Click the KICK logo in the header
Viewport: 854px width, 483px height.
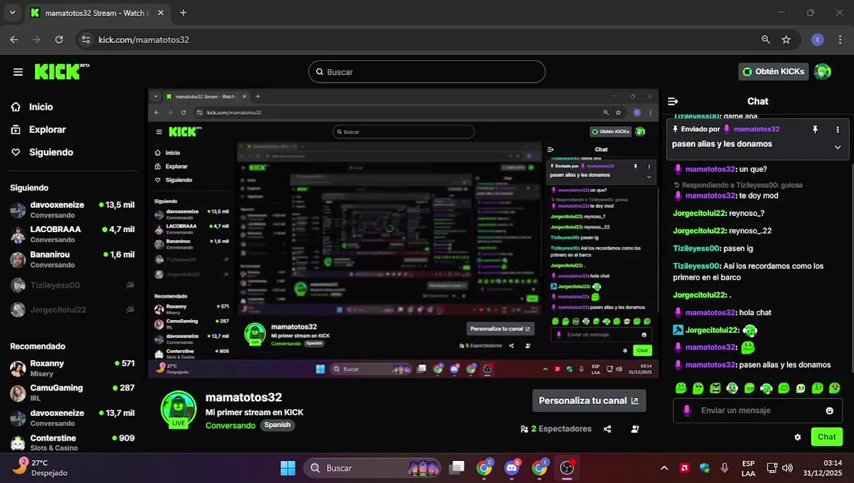coord(61,71)
